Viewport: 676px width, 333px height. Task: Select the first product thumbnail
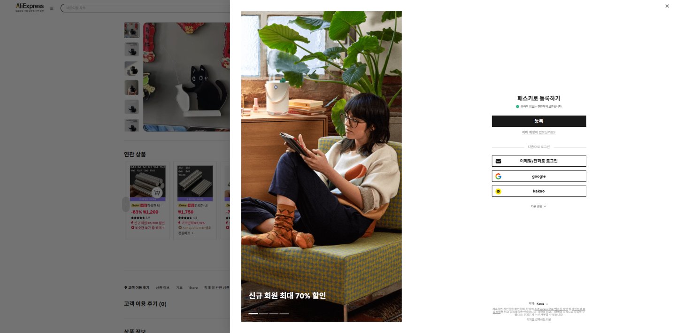131,31
